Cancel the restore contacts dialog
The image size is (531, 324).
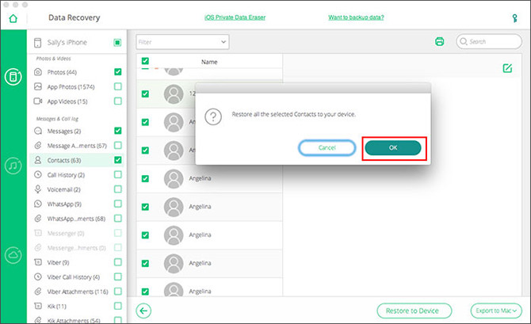(327, 147)
